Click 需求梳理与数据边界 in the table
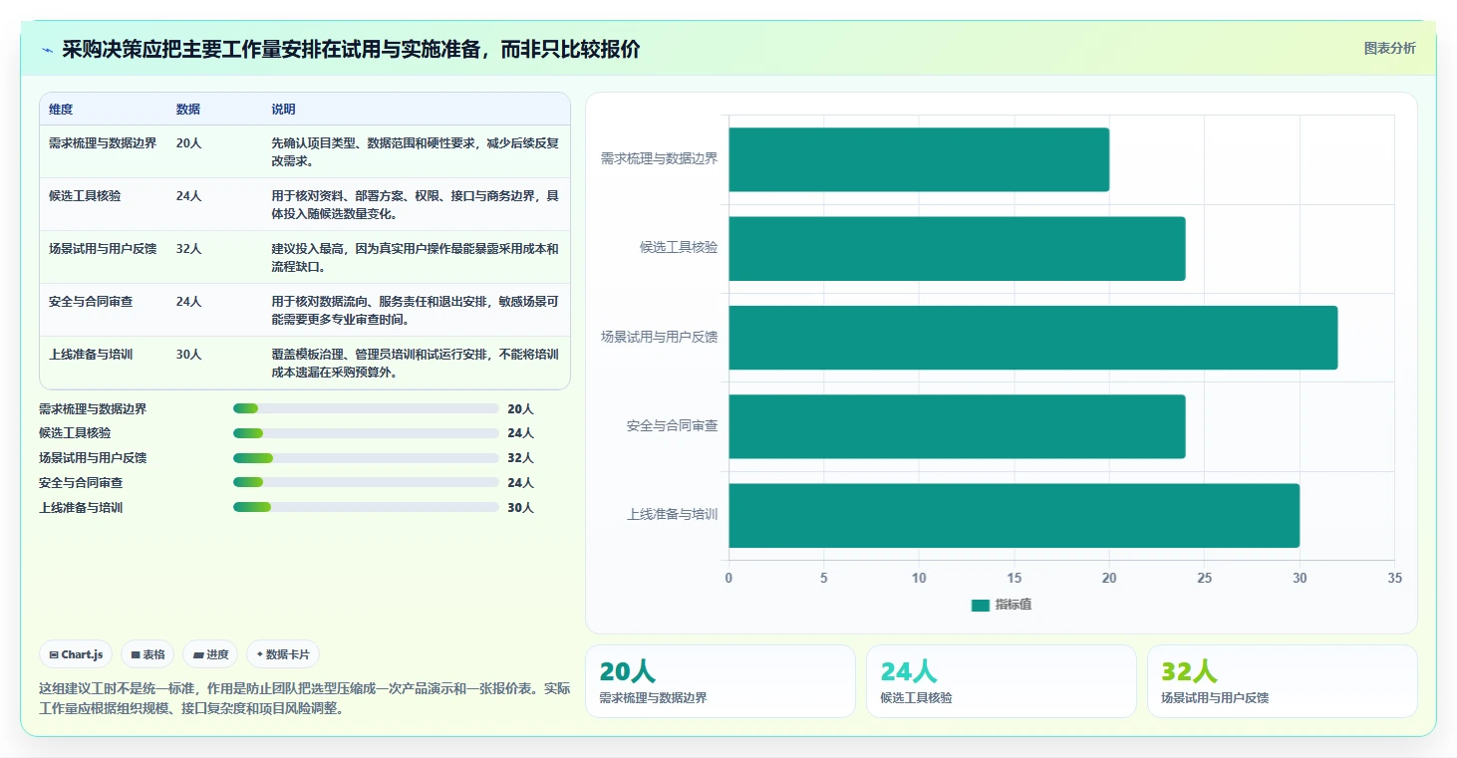The width and height of the screenshot is (1457, 758). (x=103, y=143)
